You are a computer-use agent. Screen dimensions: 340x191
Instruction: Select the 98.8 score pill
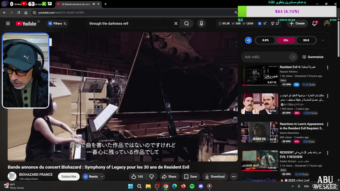point(306,40)
